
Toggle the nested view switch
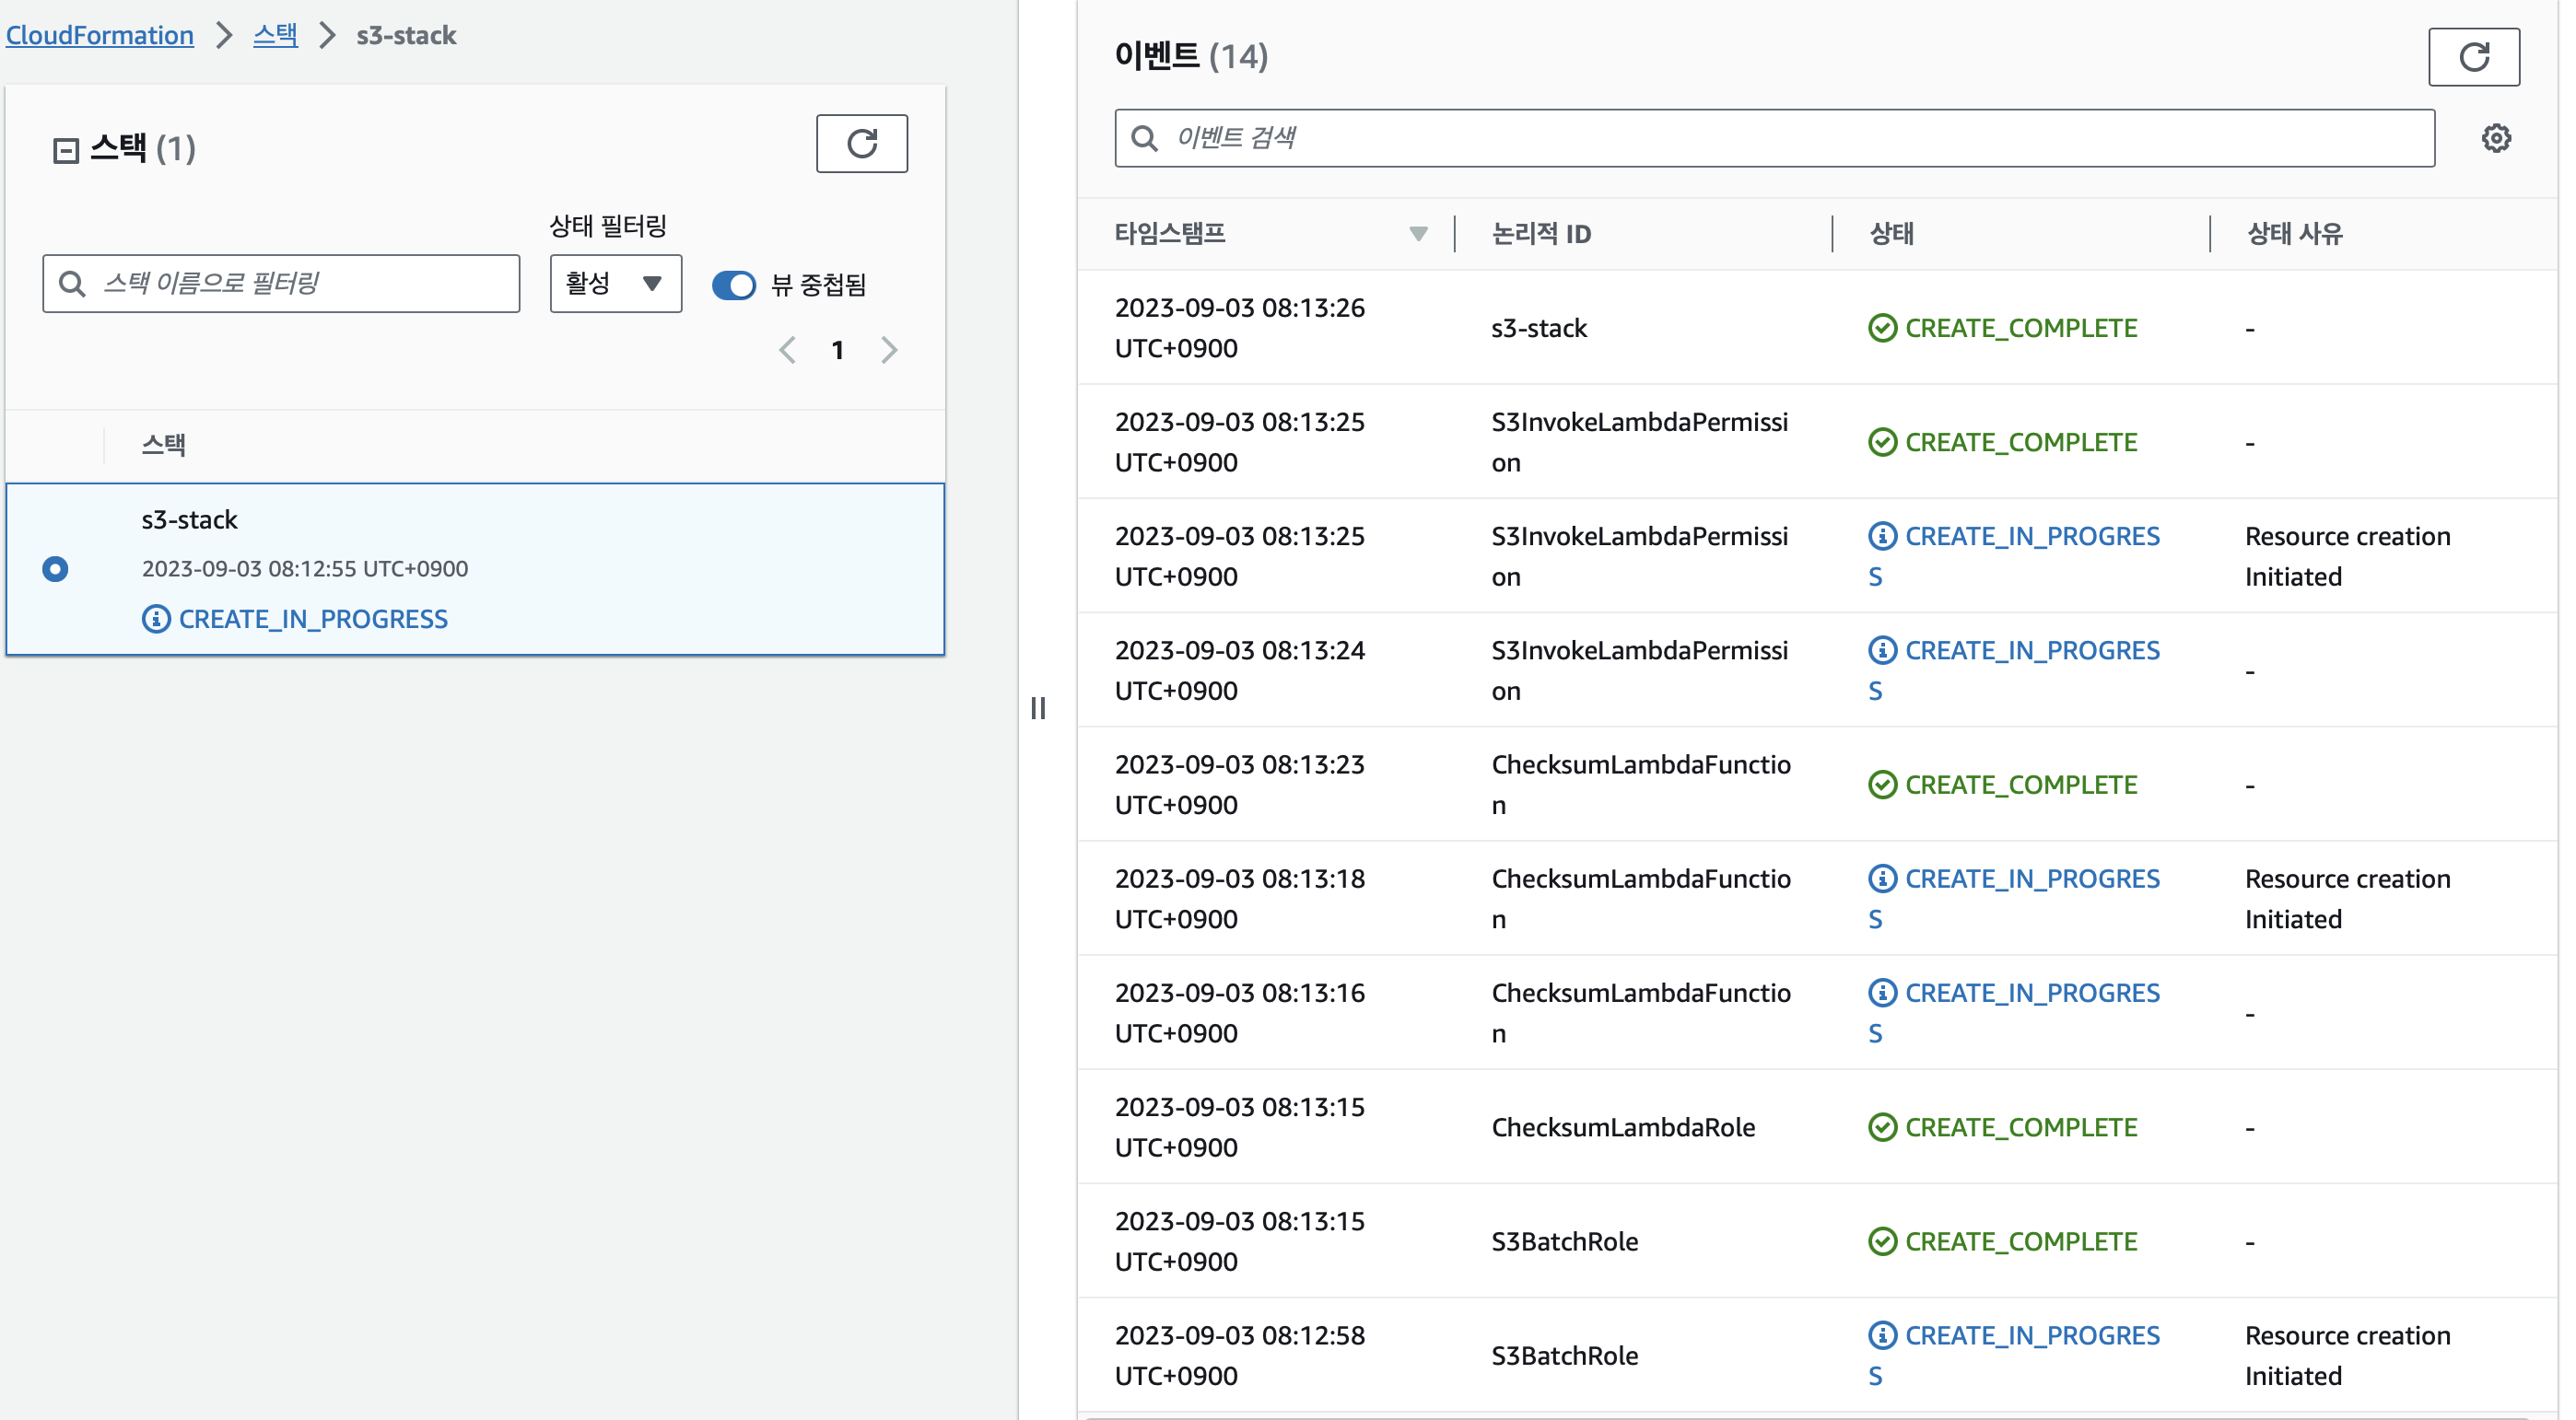click(733, 285)
